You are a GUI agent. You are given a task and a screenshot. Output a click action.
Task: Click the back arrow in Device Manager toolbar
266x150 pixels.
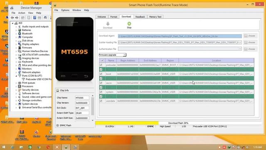click(12, 17)
